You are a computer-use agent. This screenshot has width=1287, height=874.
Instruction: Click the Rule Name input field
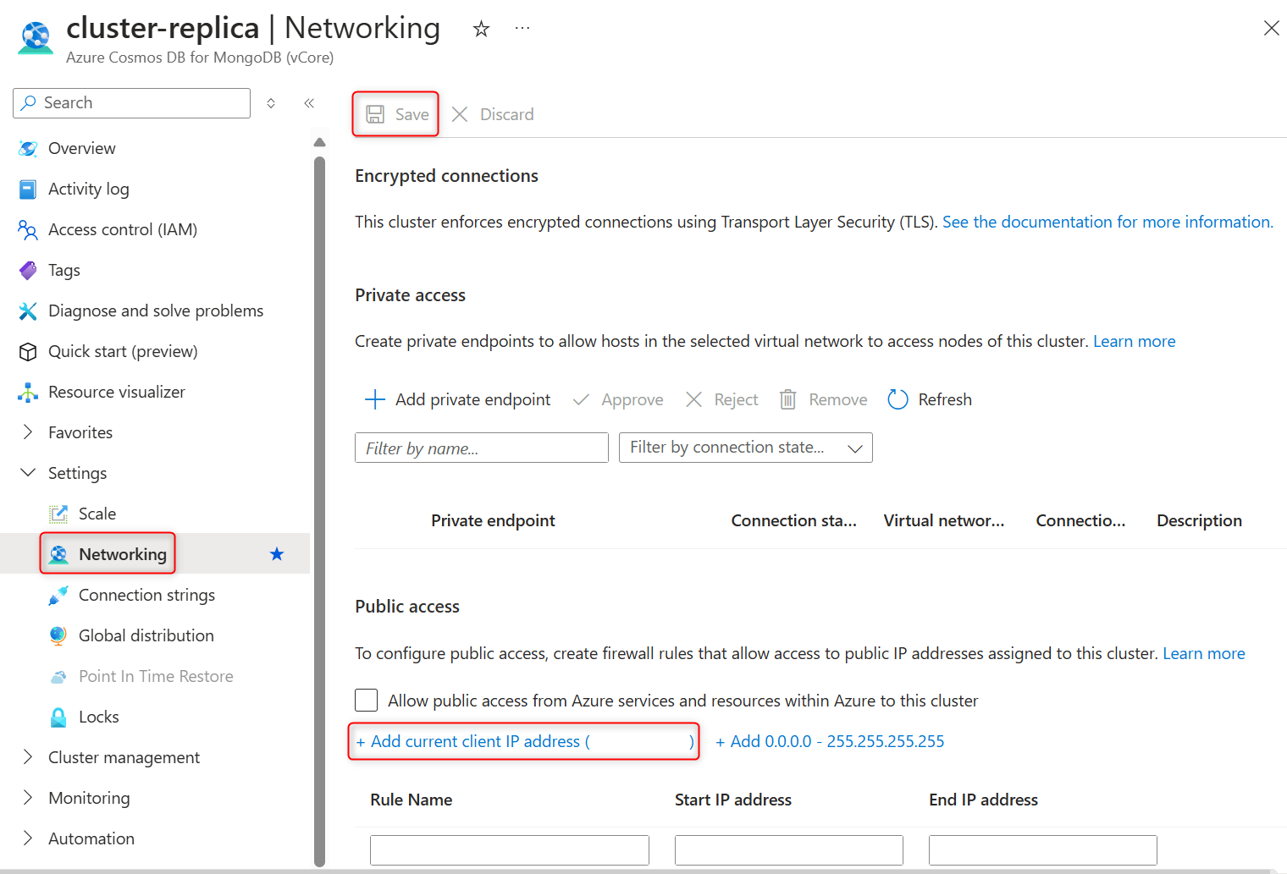[x=509, y=849]
